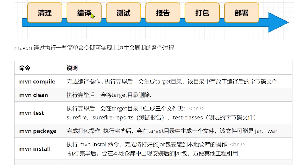Screen dimensions: 305x165
Task: Click the 清理 lifecycle box
Action: 45,13
